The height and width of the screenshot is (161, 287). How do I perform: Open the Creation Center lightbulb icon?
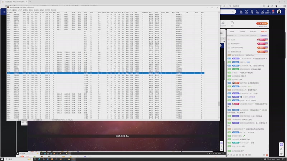click(x=268, y=11)
